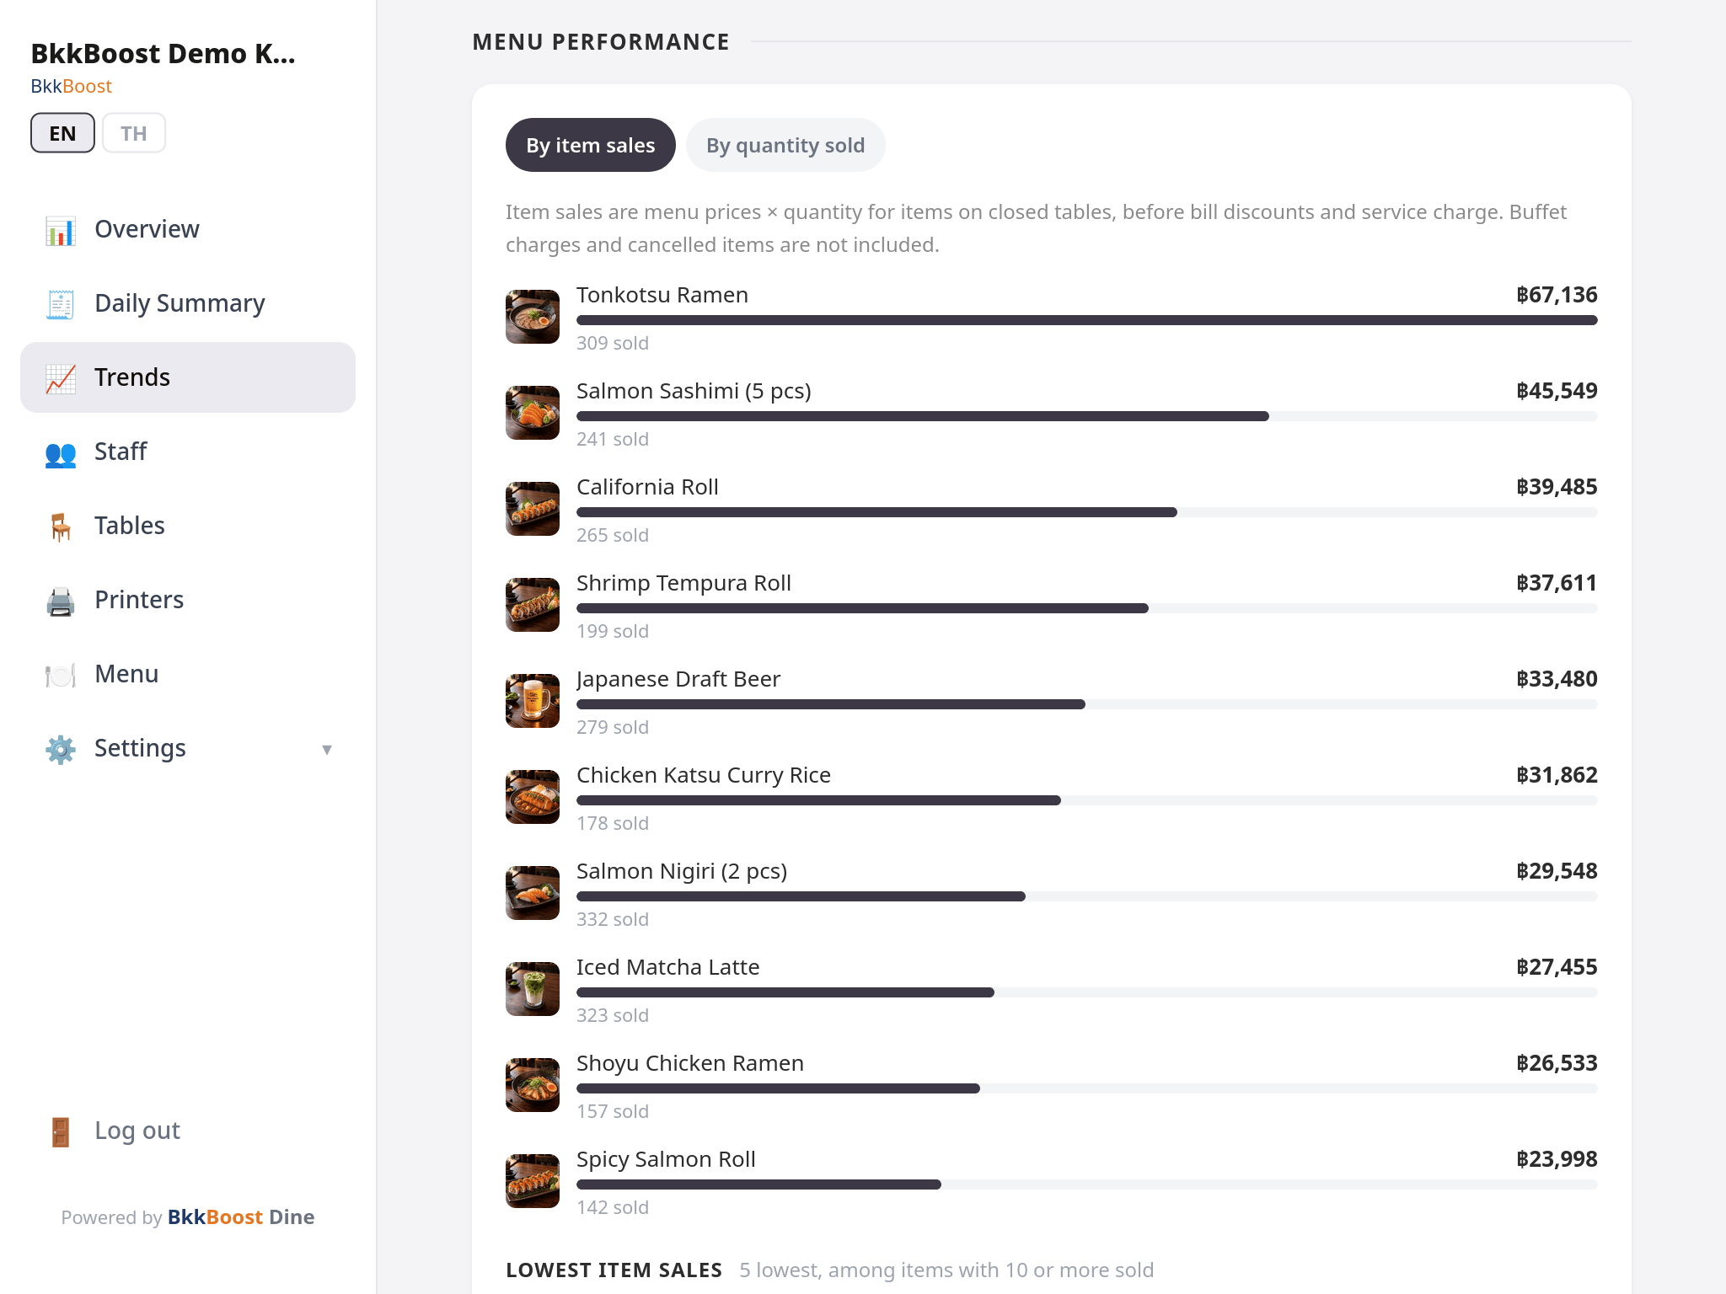Click the Daily Summary receipt icon
Screen dimensions: 1726x1294
click(x=61, y=304)
